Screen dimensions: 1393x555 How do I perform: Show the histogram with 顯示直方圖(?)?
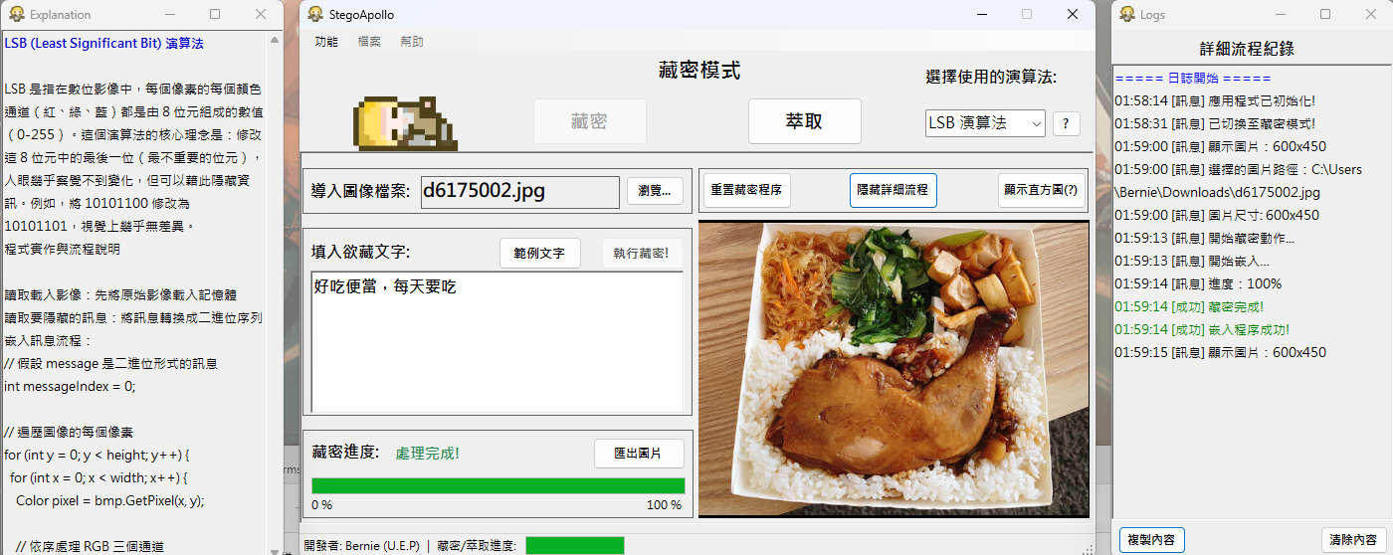point(1041,190)
